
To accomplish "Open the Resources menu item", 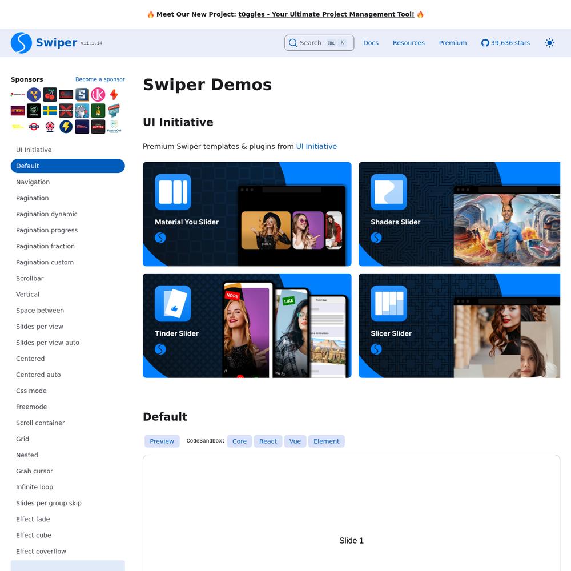I will click(409, 43).
